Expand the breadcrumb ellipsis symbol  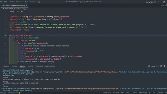pos(28,9)
